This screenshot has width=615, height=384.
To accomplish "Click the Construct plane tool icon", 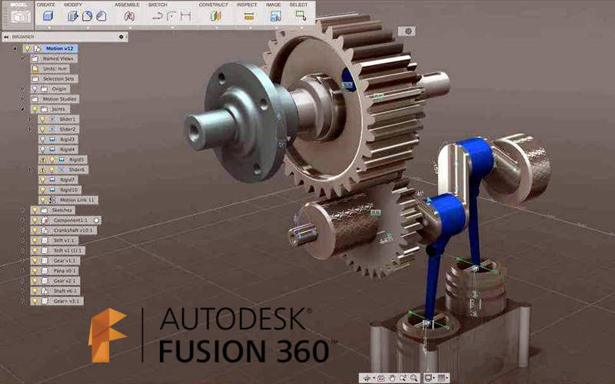I will [x=215, y=16].
